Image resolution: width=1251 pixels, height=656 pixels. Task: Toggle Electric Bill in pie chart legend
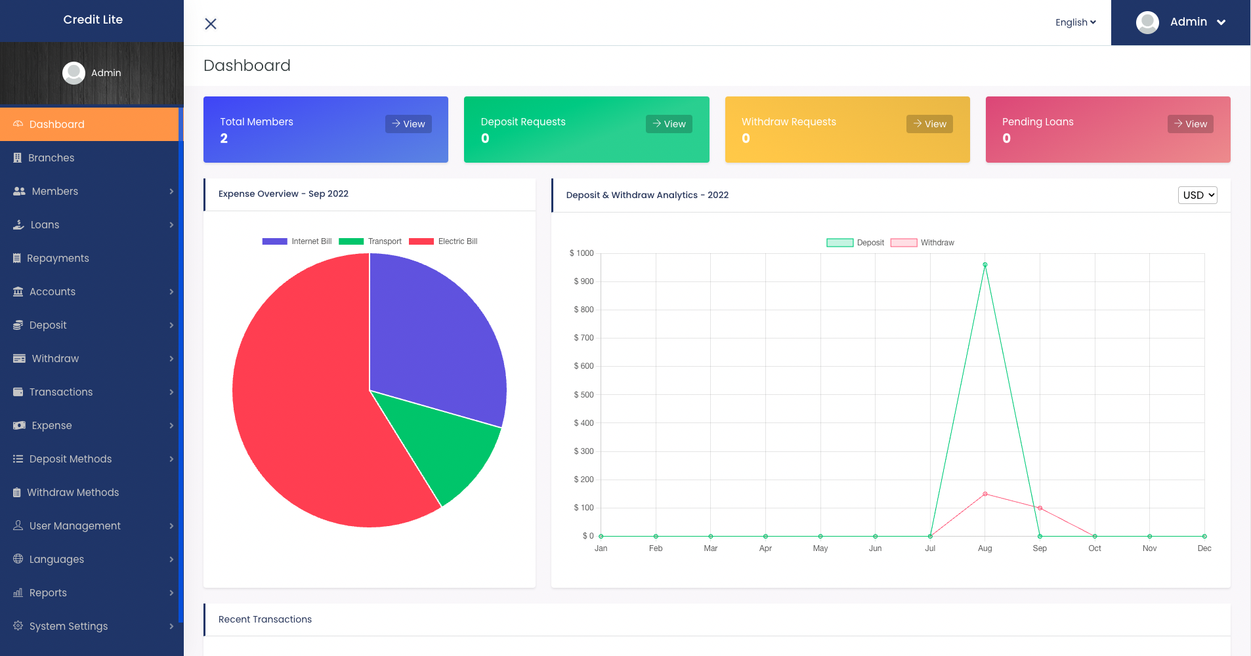[443, 241]
